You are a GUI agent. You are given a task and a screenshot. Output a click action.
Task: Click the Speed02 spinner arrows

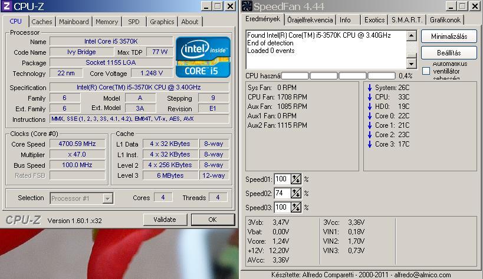[x=296, y=193]
